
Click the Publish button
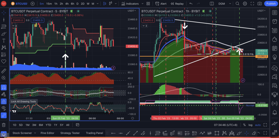(x=271, y=4)
